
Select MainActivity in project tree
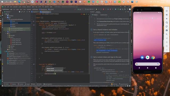[15, 23]
